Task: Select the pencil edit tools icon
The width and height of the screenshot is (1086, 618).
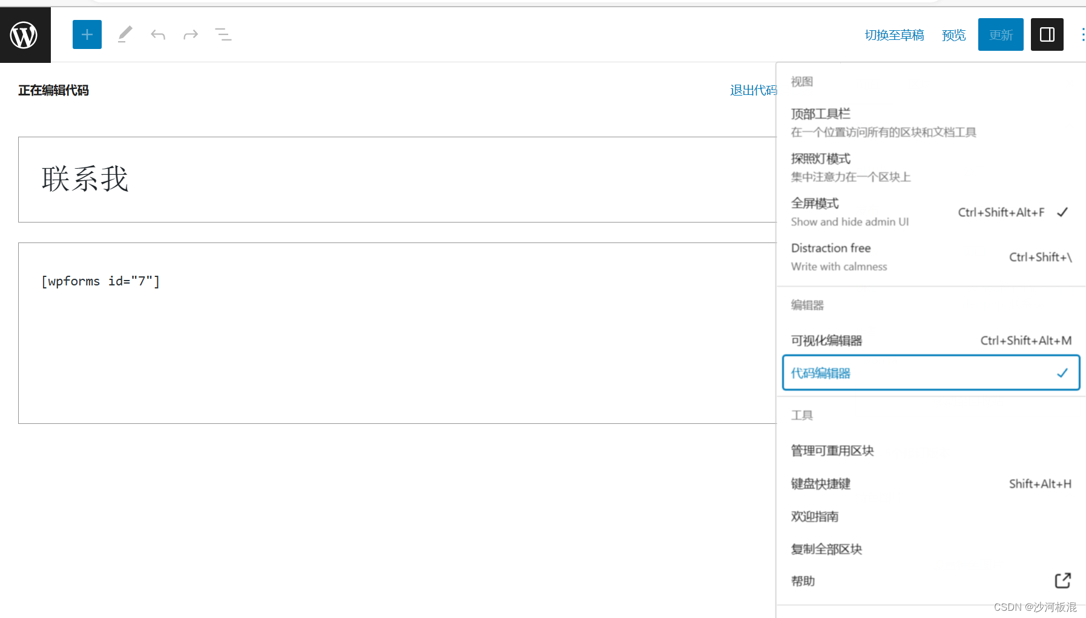Action: (125, 34)
